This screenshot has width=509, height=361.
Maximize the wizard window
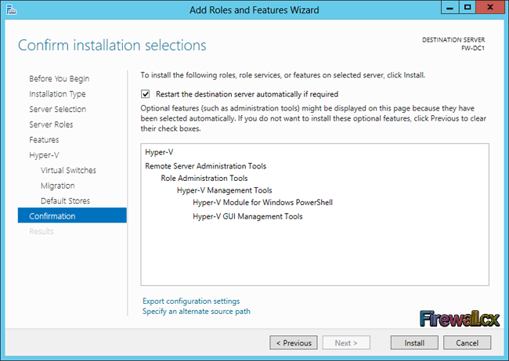click(x=467, y=7)
